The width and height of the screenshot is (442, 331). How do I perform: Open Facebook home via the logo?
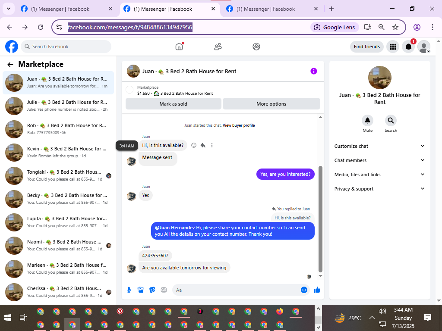point(12,47)
